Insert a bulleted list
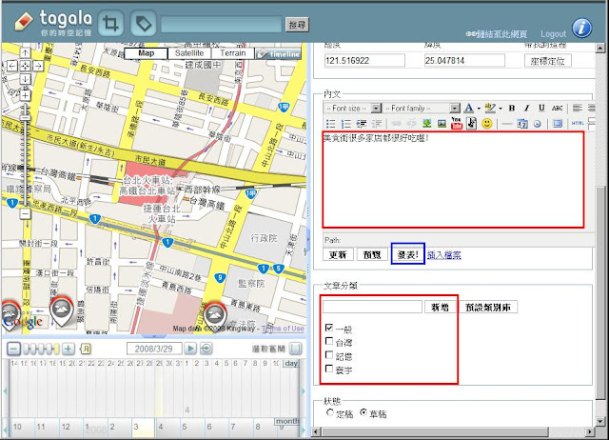The height and width of the screenshot is (440, 609). point(330,124)
